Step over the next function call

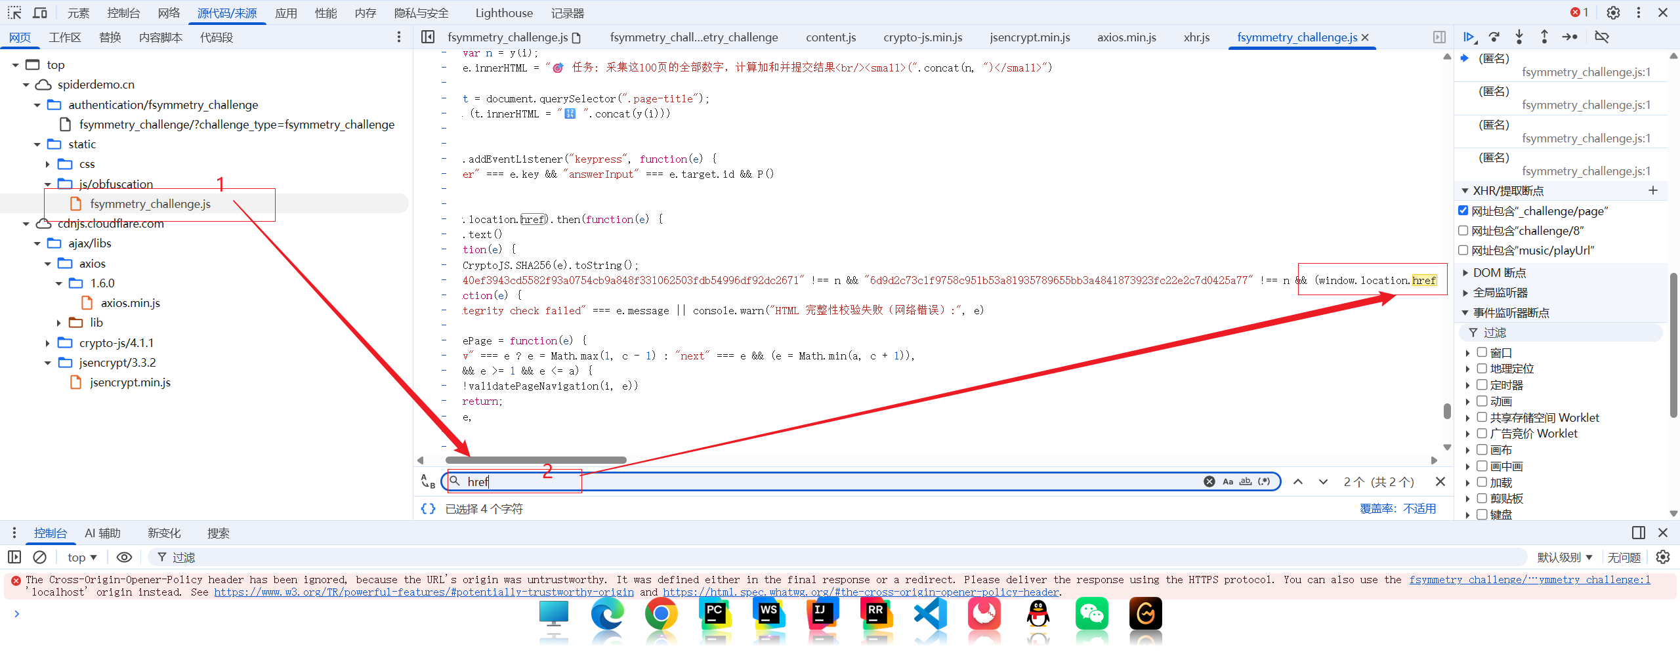point(1494,37)
